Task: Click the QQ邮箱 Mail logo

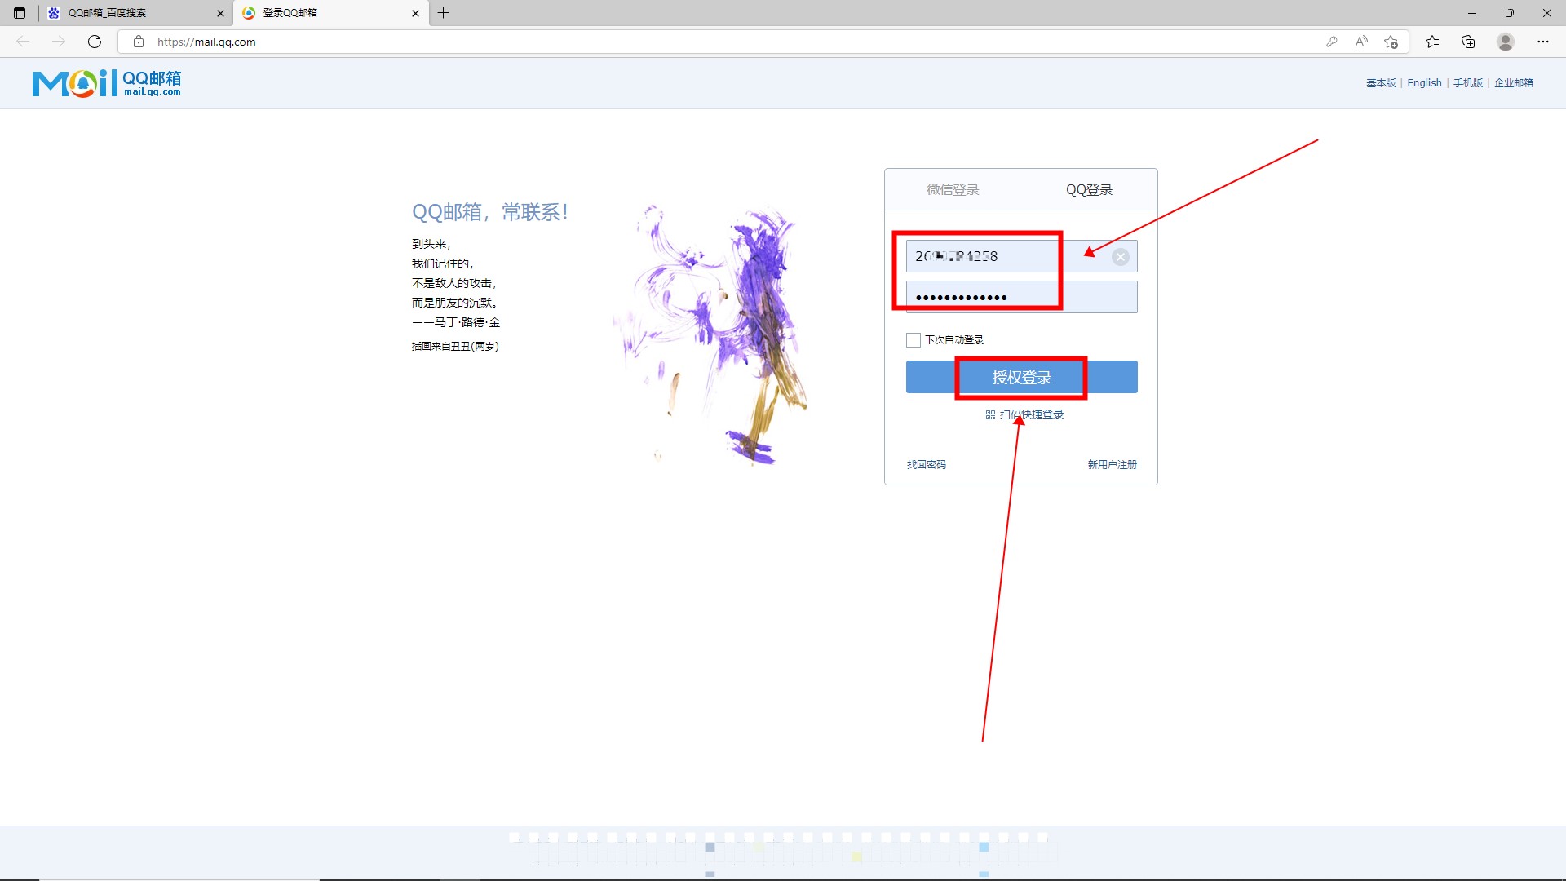Action: coord(107,83)
